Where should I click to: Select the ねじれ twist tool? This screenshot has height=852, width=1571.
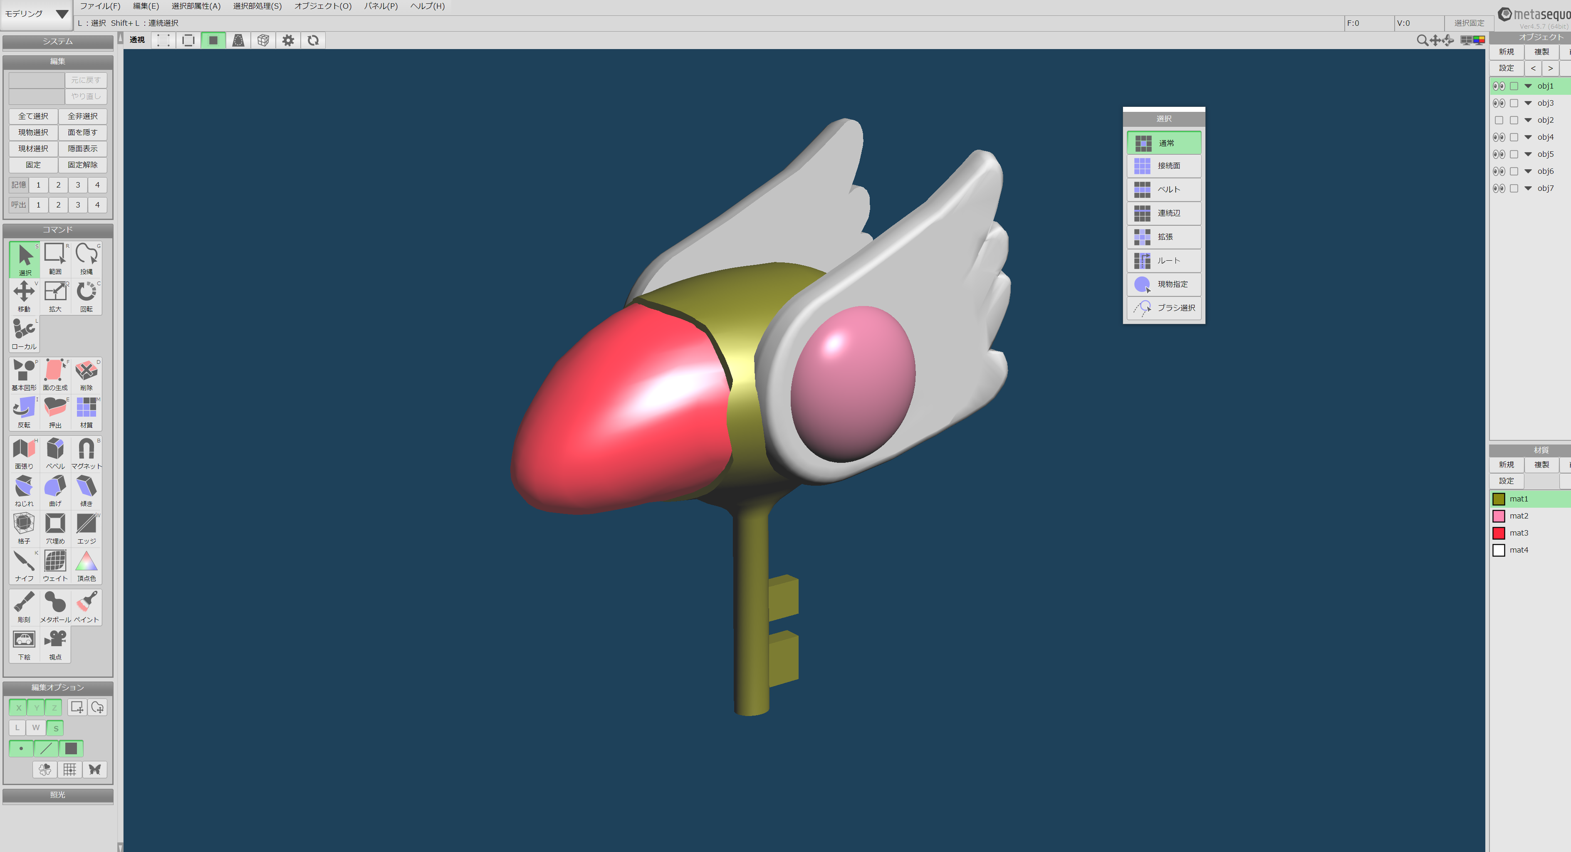coord(25,491)
